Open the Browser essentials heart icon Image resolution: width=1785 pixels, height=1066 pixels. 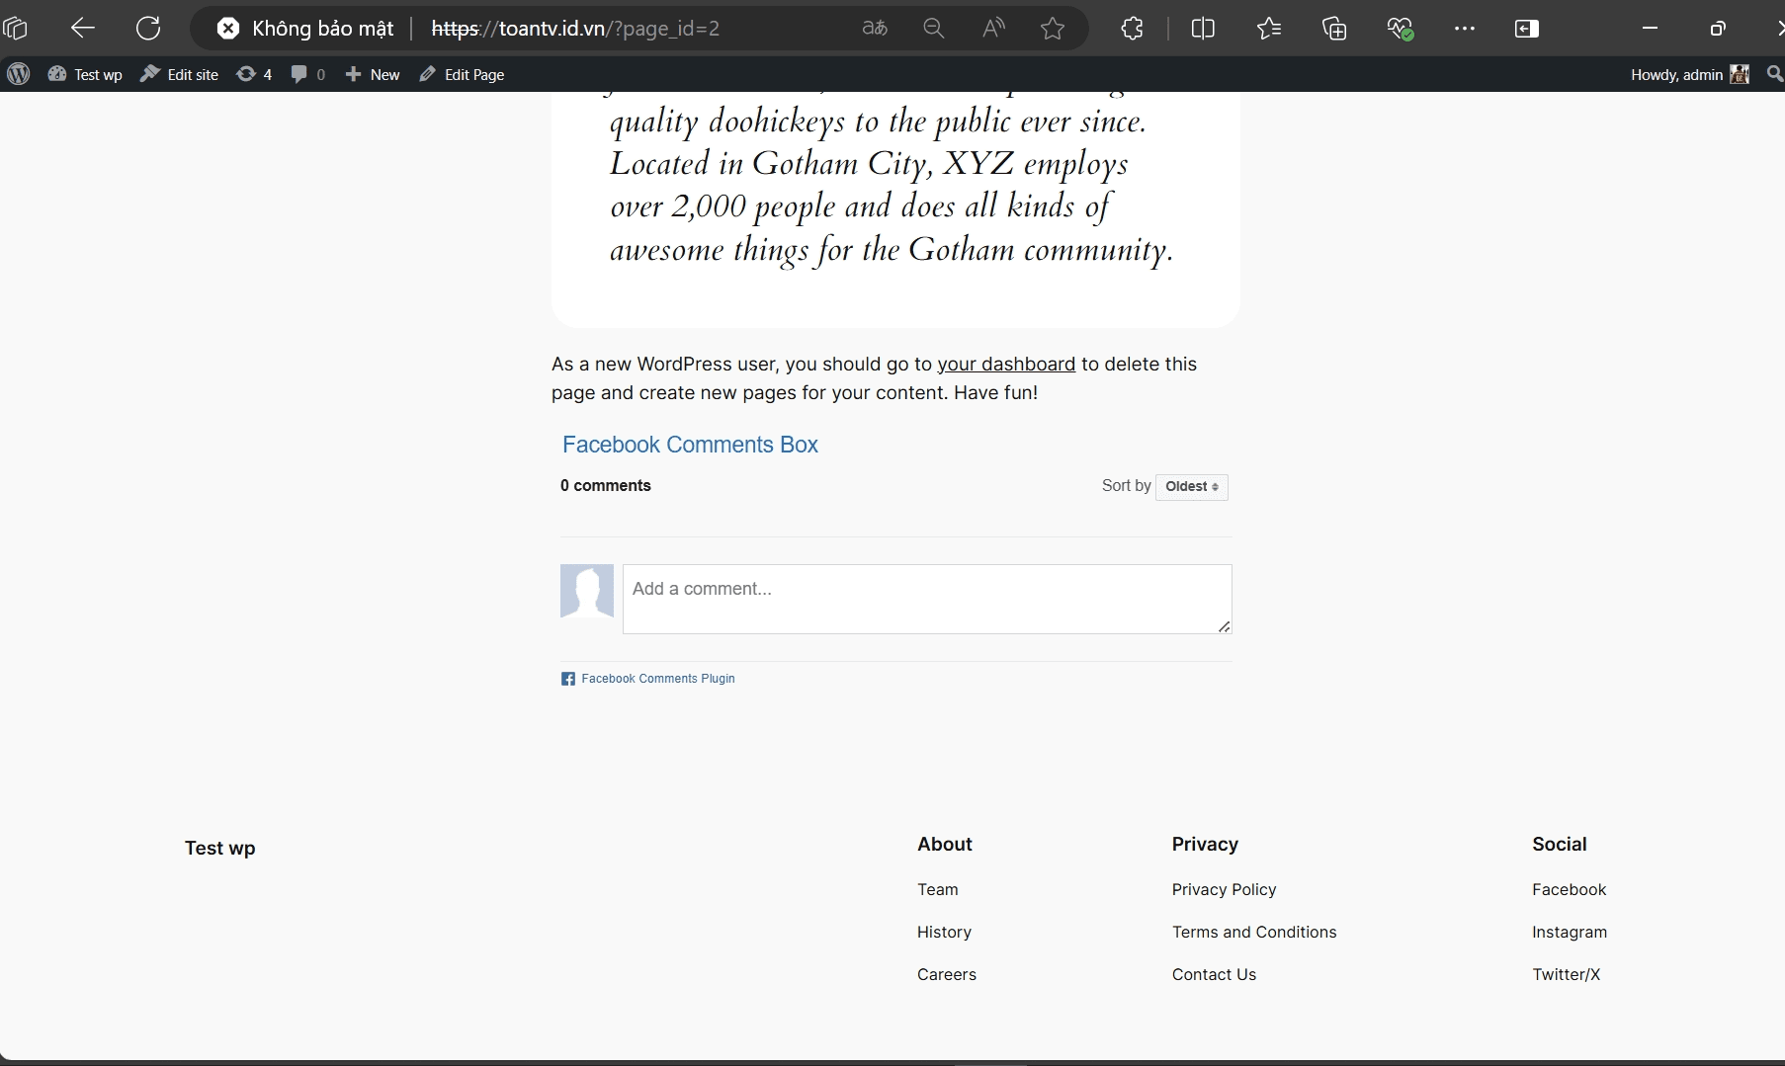[1402, 28]
